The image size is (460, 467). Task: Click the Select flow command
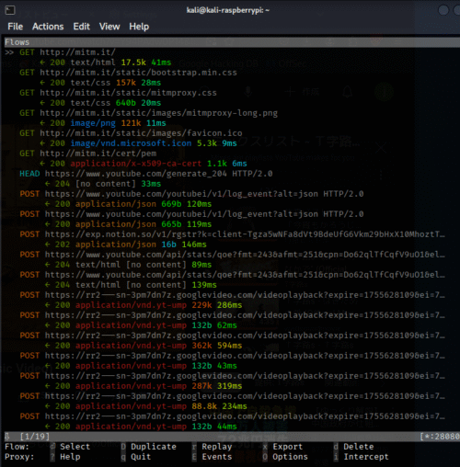point(75,447)
